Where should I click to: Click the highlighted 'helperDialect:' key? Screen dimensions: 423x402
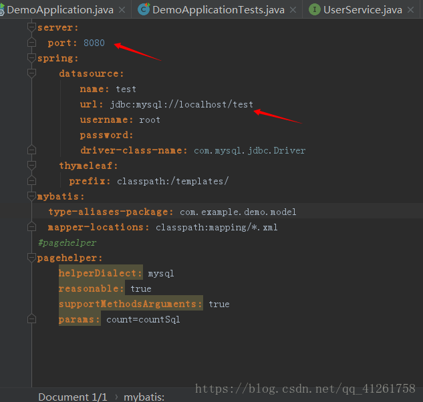[x=101, y=273]
